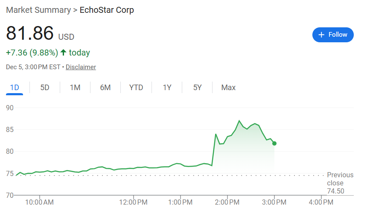Click the plus icon on Follow button
Viewport: 367px width, 214px height.
coord(321,35)
